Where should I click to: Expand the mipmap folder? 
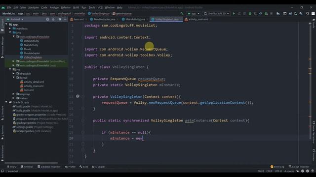13,94
